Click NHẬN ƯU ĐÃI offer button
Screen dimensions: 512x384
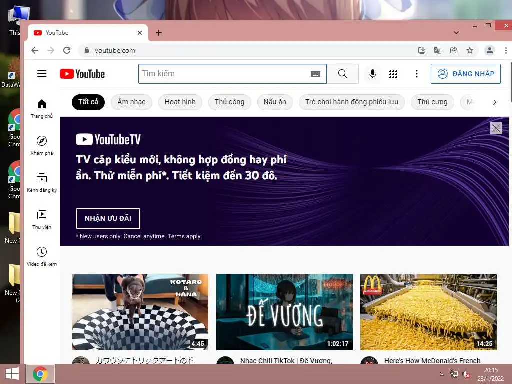tap(108, 219)
